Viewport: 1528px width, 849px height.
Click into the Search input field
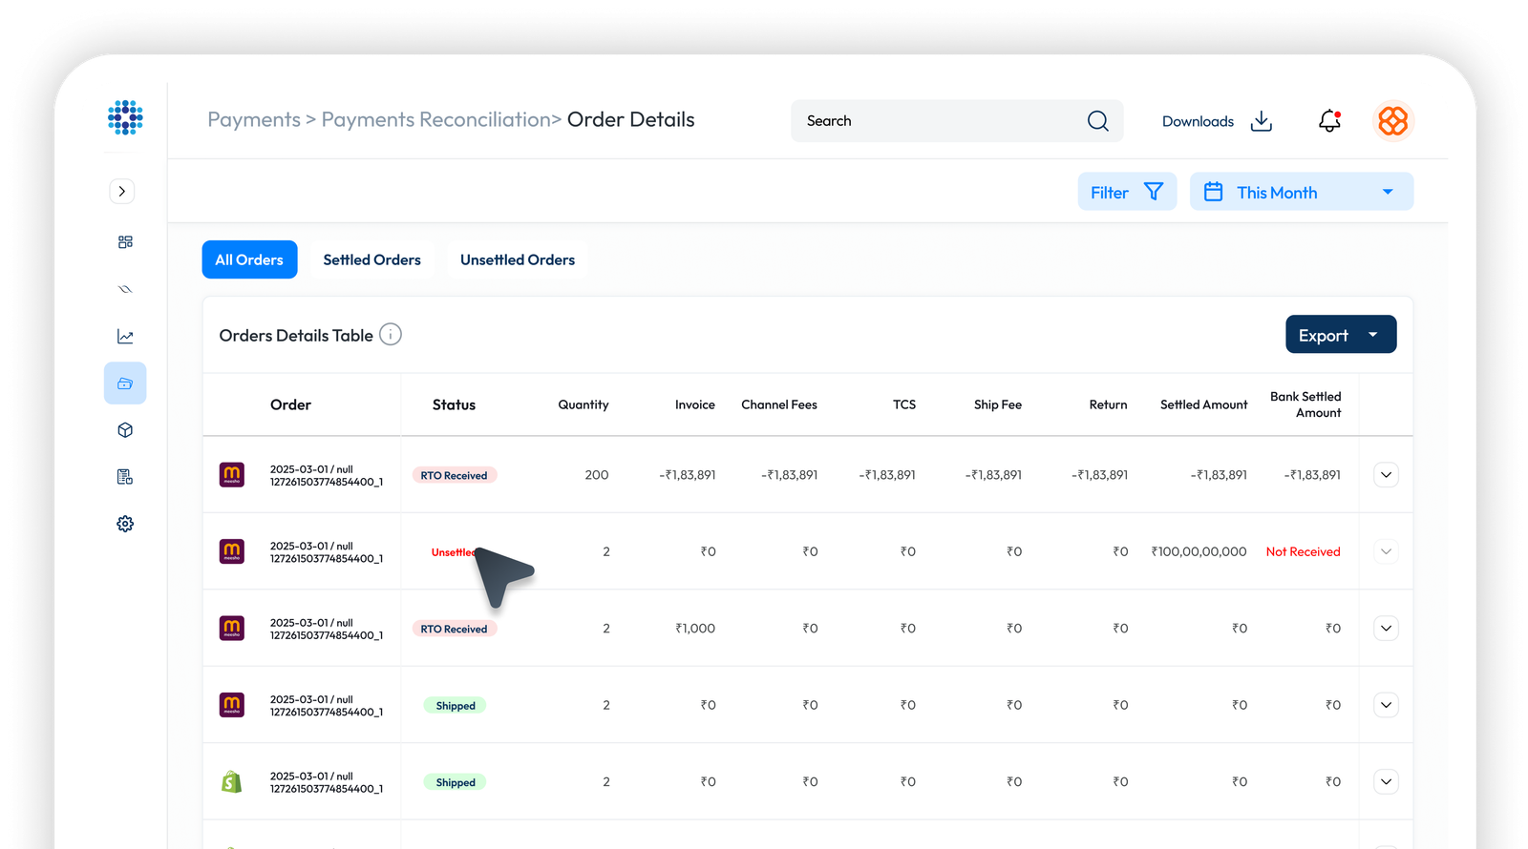(936, 121)
